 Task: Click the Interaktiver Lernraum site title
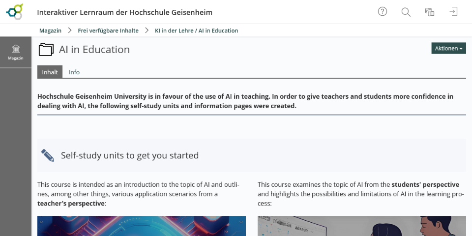pyautogui.click(x=124, y=12)
